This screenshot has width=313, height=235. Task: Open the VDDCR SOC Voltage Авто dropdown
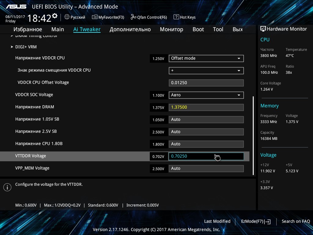(206, 95)
